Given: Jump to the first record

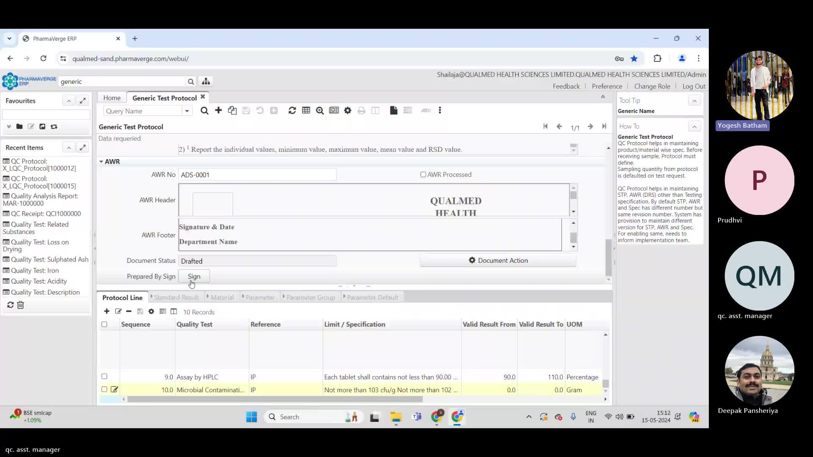Looking at the screenshot, I should [x=545, y=127].
